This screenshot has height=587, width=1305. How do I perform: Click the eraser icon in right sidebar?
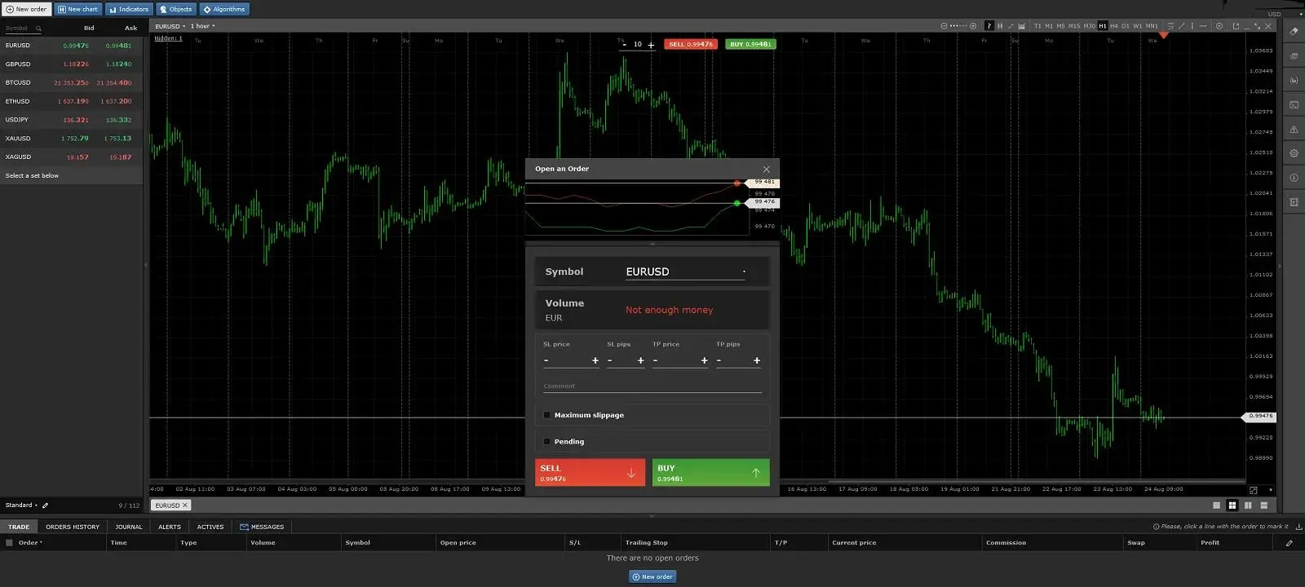1294,32
